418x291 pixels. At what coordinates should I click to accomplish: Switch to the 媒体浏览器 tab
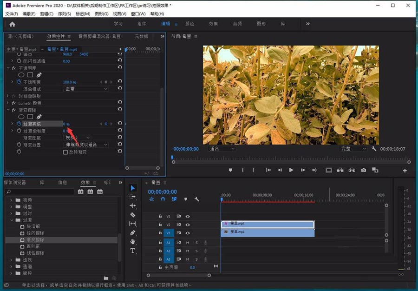[15, 182]
